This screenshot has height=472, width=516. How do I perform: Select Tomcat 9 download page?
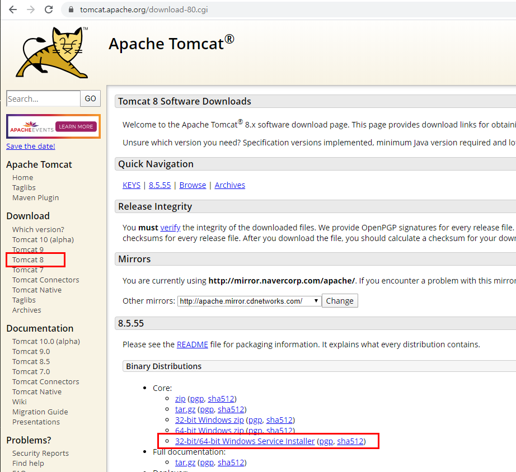click(x=28, y=249)
